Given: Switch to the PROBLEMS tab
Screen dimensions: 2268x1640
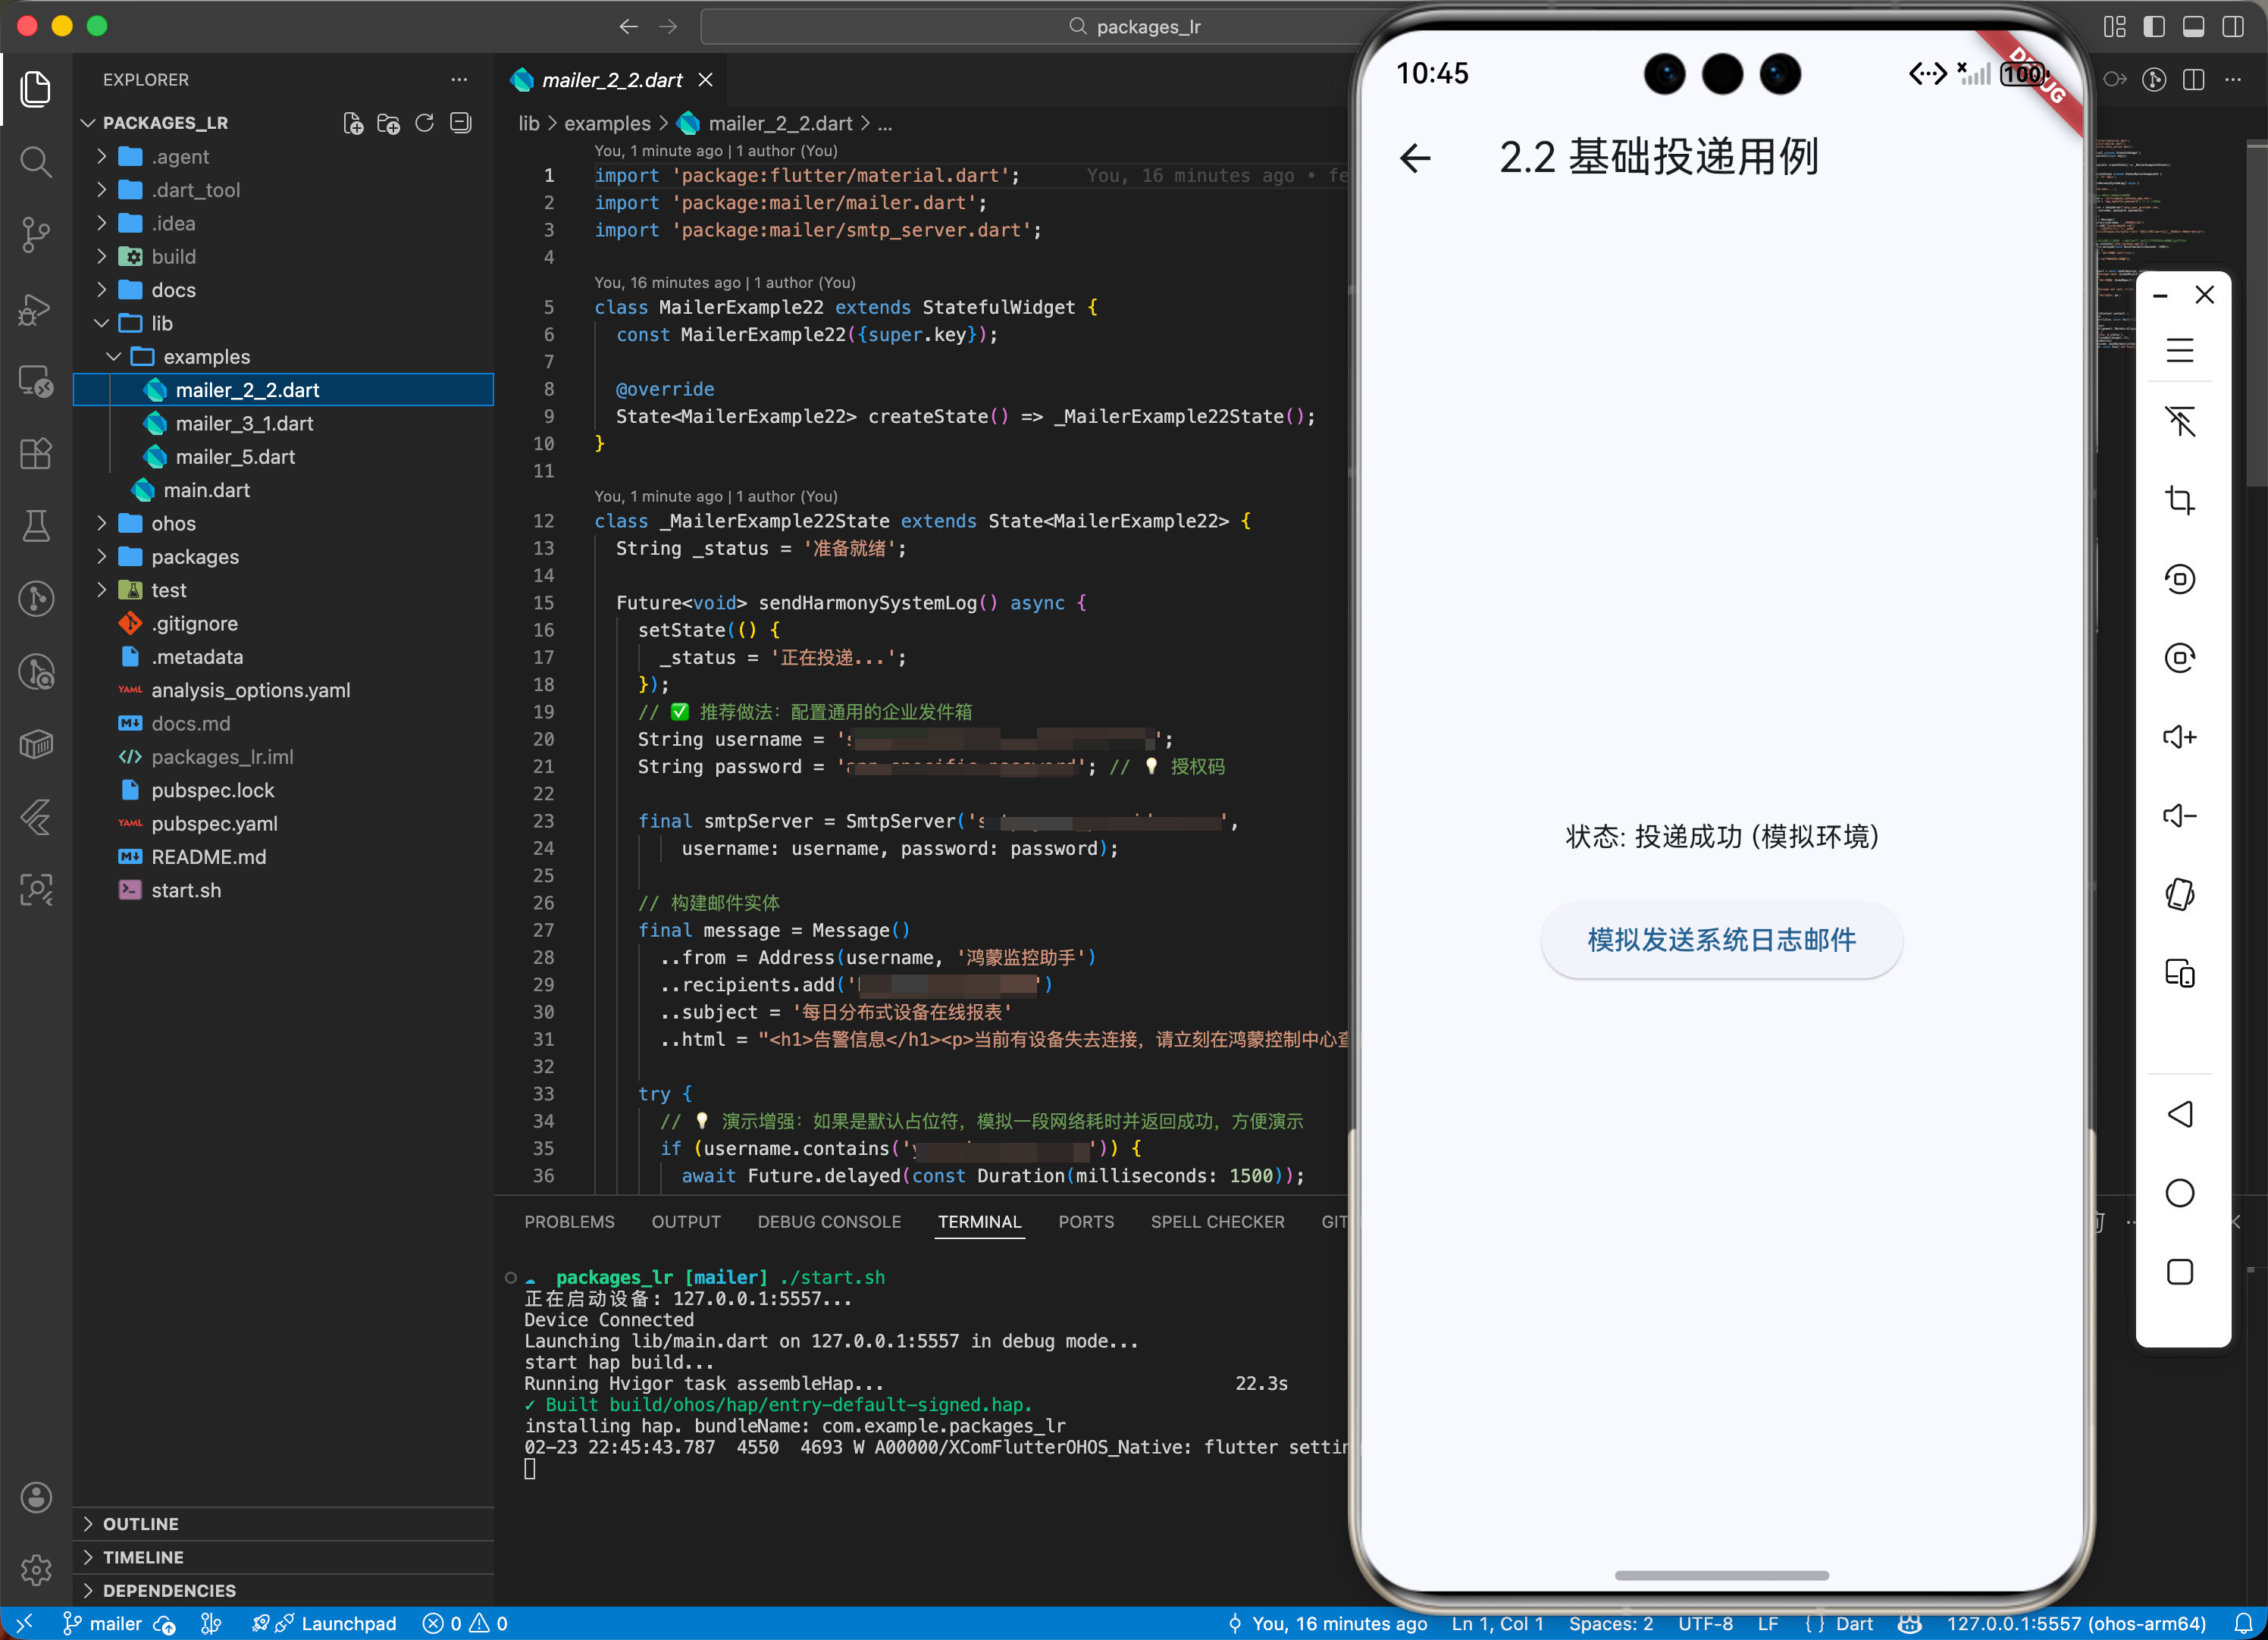Looking at the screenshot, I should click(x=569, y=1221).
